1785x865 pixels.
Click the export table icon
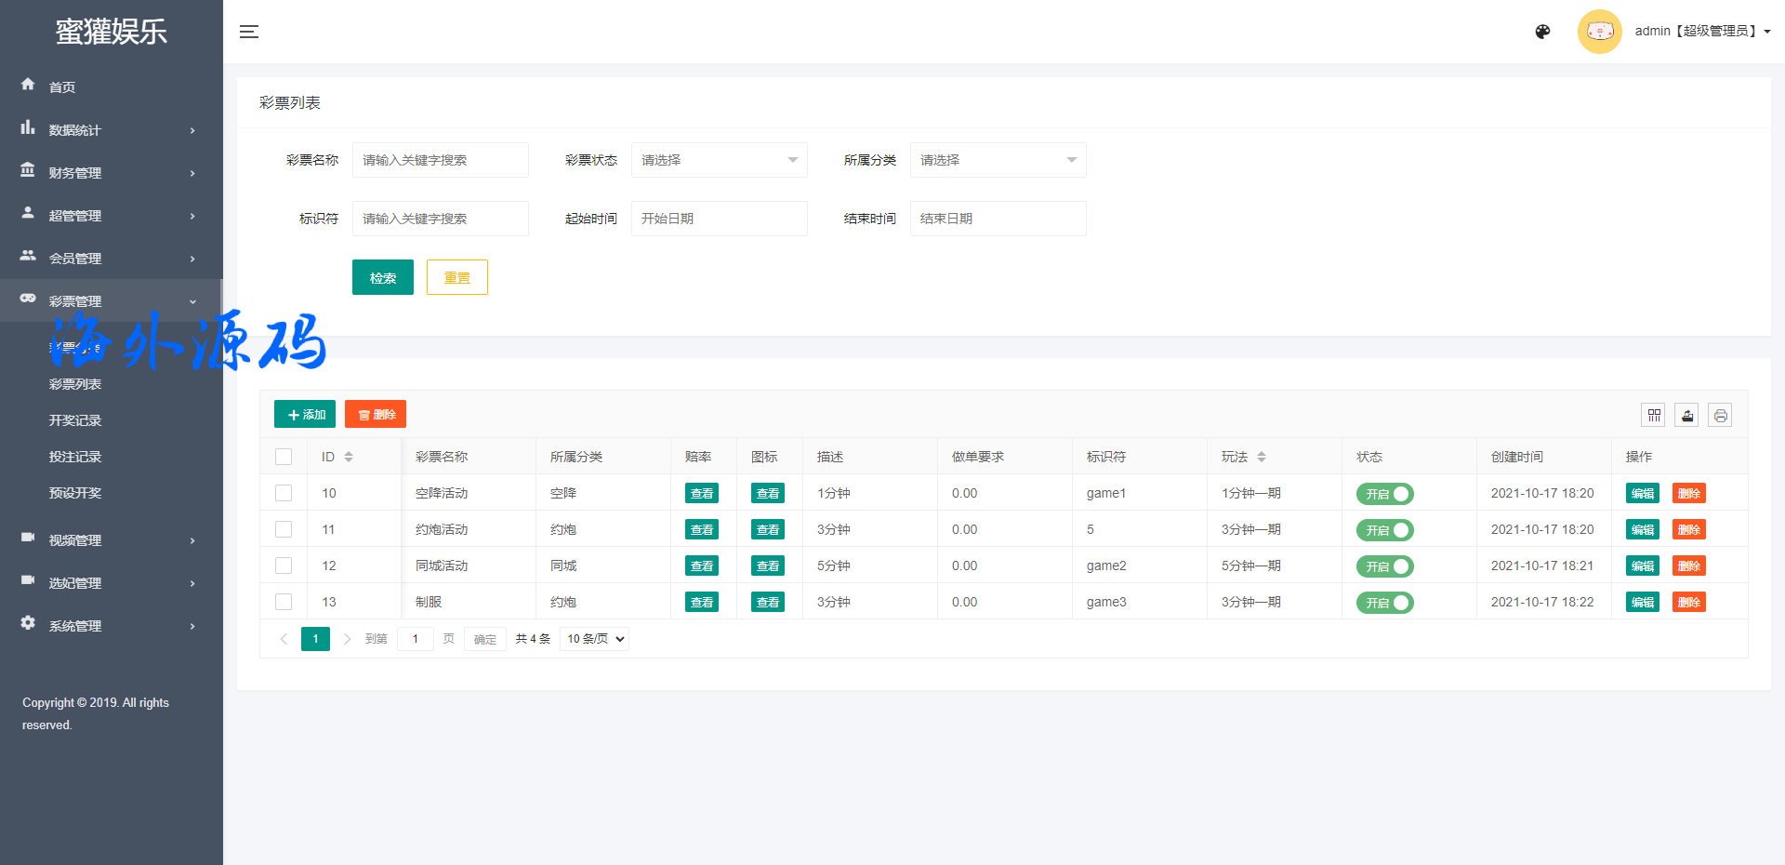[x=1686, y=416]
